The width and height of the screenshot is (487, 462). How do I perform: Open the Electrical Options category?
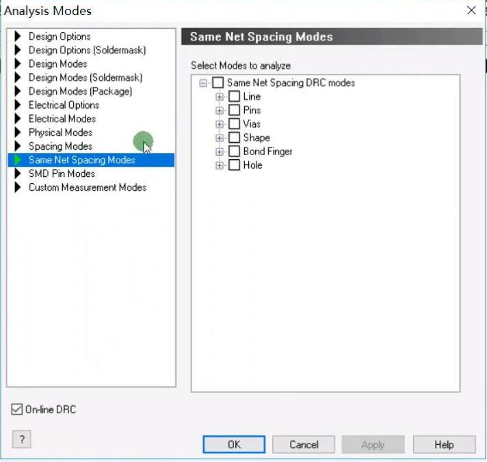pyautogui.click(x=64, y=105)
